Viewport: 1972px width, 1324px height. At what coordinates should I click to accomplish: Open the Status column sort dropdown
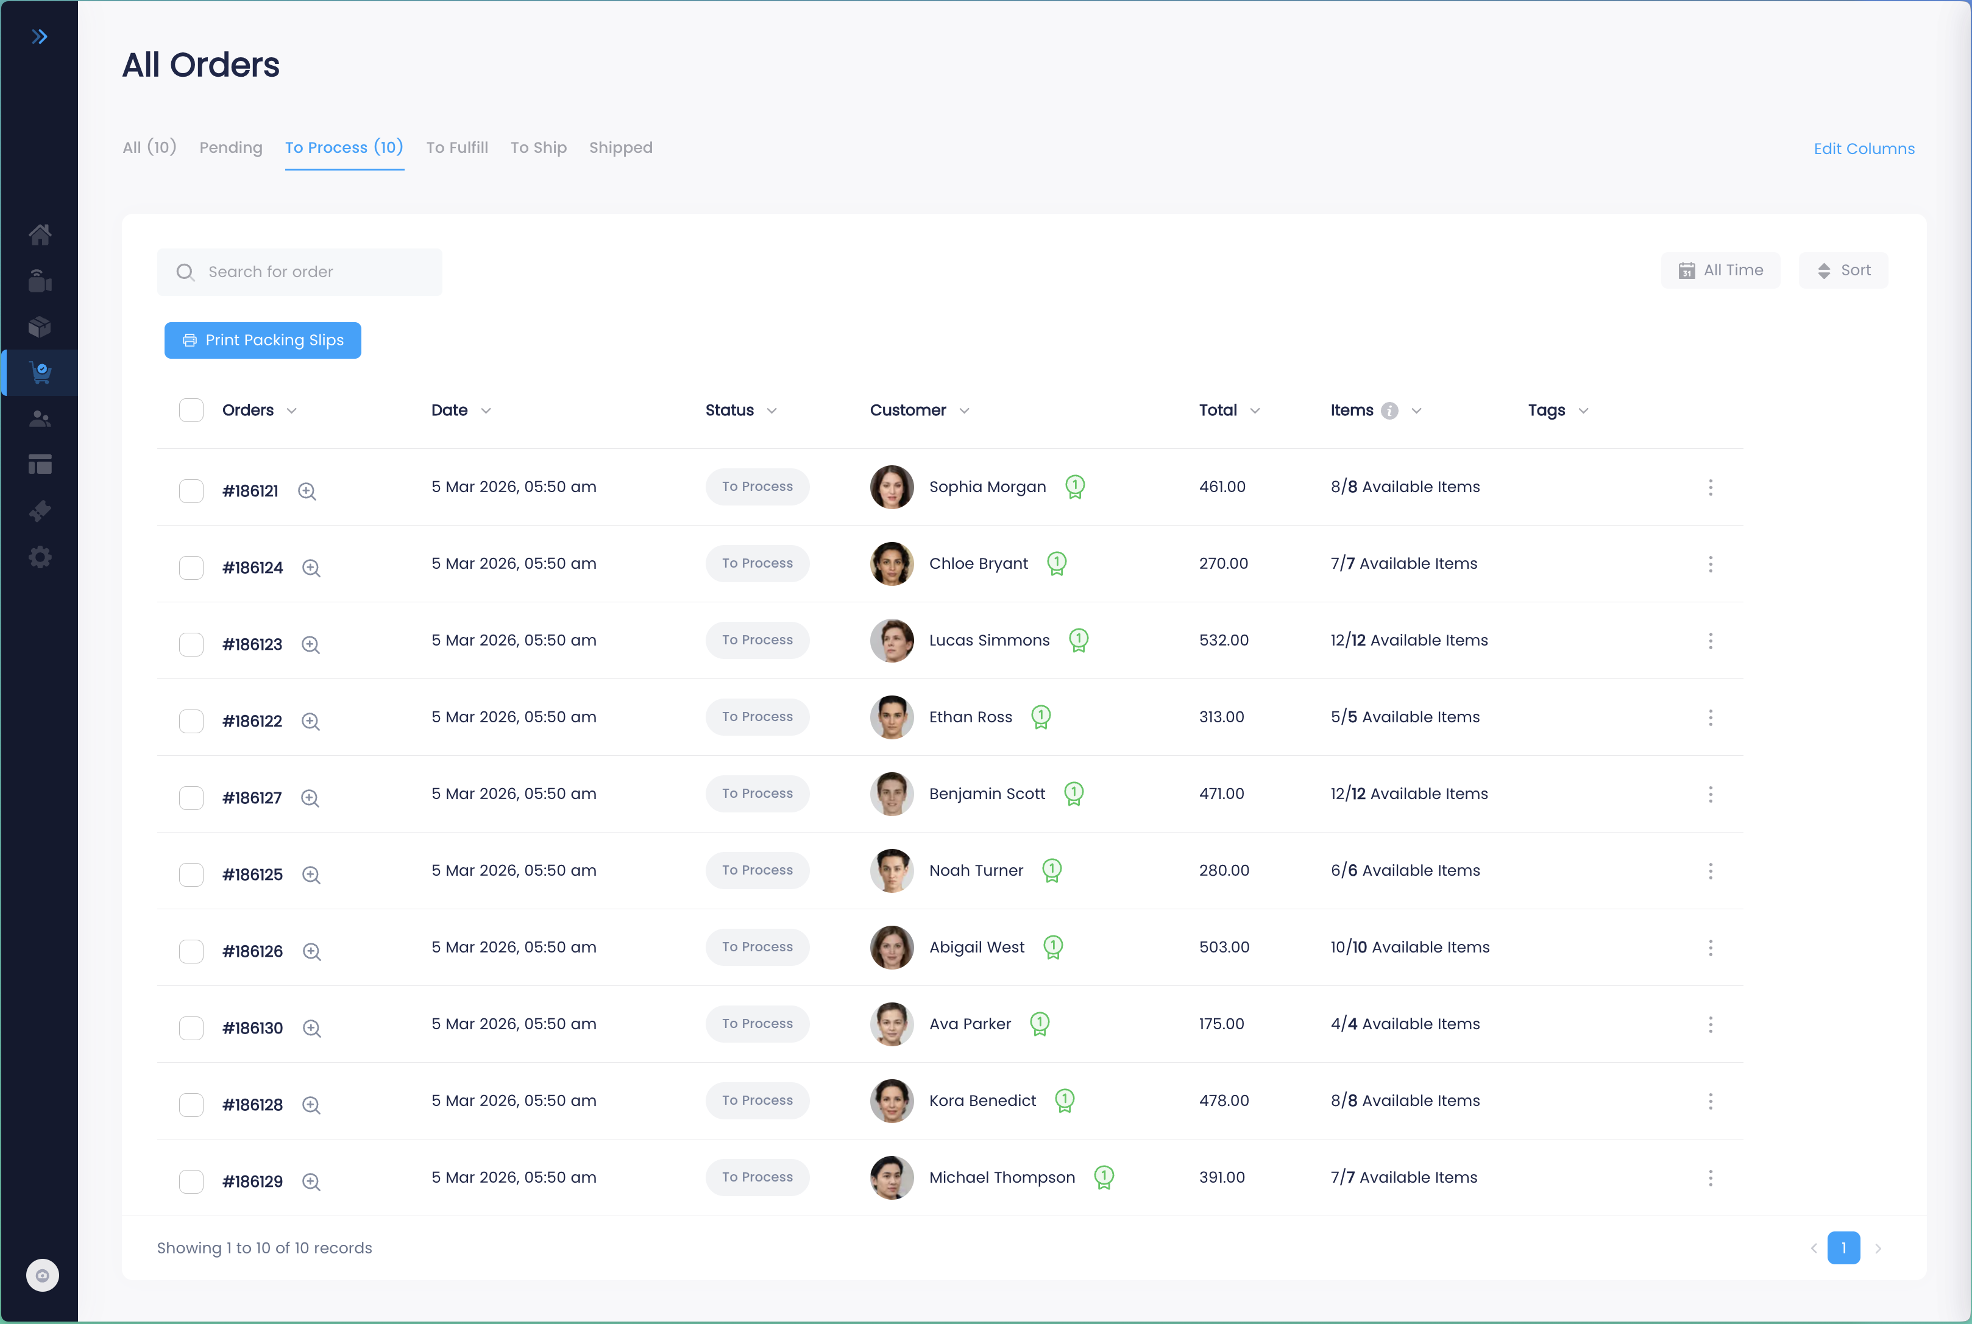[x=772, y=410]
